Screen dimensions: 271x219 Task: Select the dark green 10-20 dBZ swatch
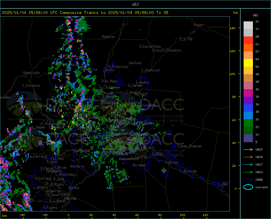click(x=248, y=131)
